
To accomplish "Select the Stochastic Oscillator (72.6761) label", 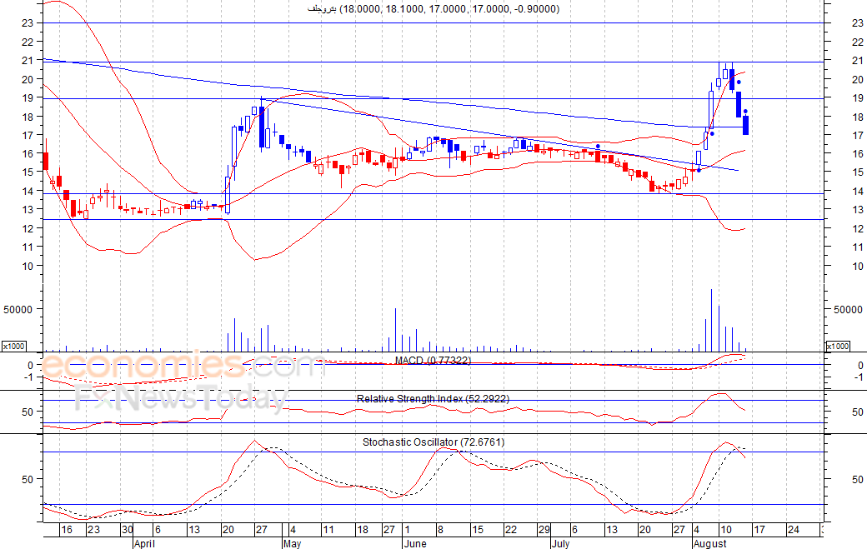I will pos(433,442).
